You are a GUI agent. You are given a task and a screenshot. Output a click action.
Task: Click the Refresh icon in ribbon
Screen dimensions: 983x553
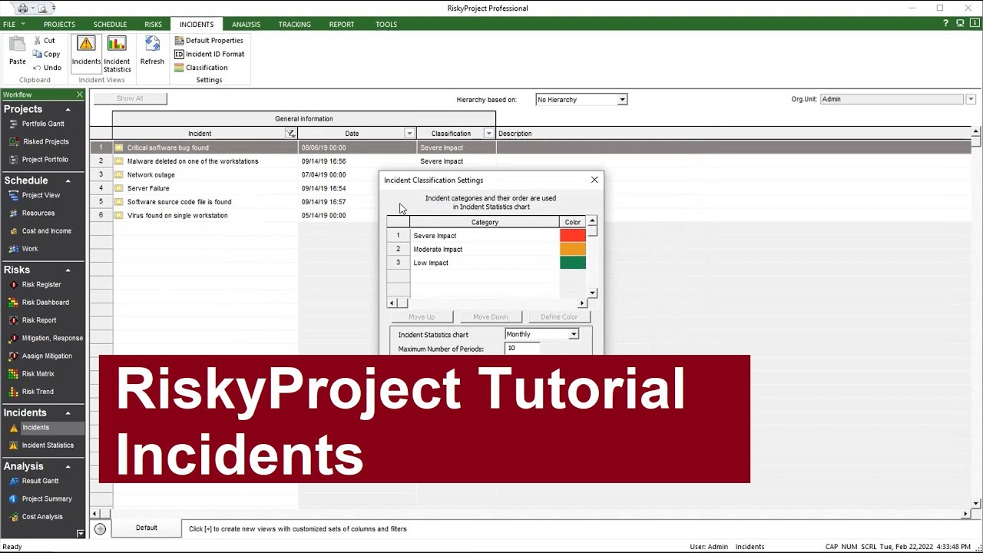152,45
